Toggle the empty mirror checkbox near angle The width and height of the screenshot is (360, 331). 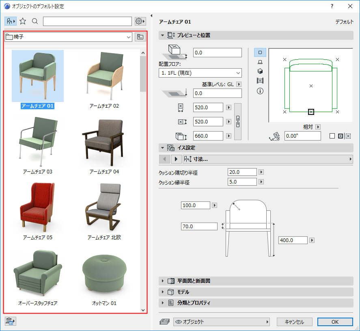pyautogui.click(x=332, y=136)
